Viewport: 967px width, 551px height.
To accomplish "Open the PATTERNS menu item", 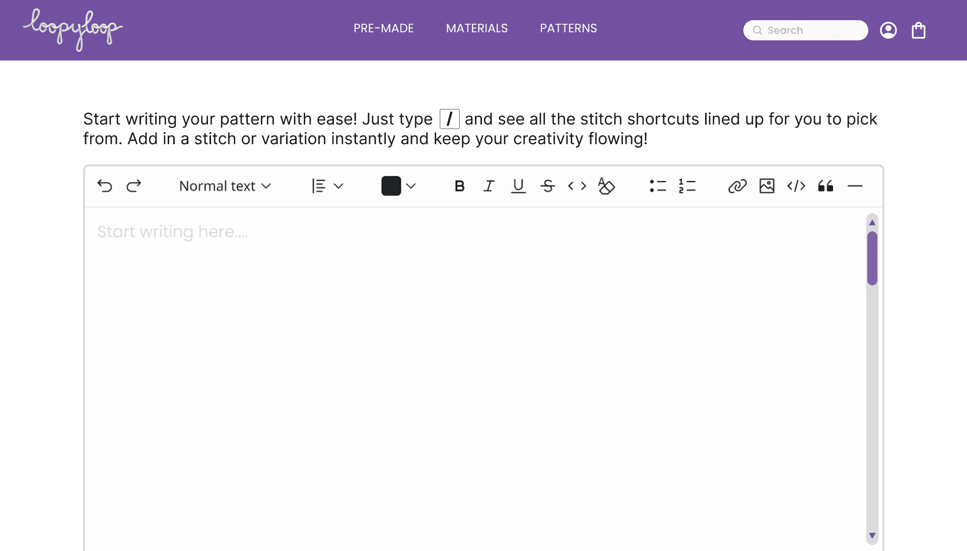I will [x=568, y=28].
